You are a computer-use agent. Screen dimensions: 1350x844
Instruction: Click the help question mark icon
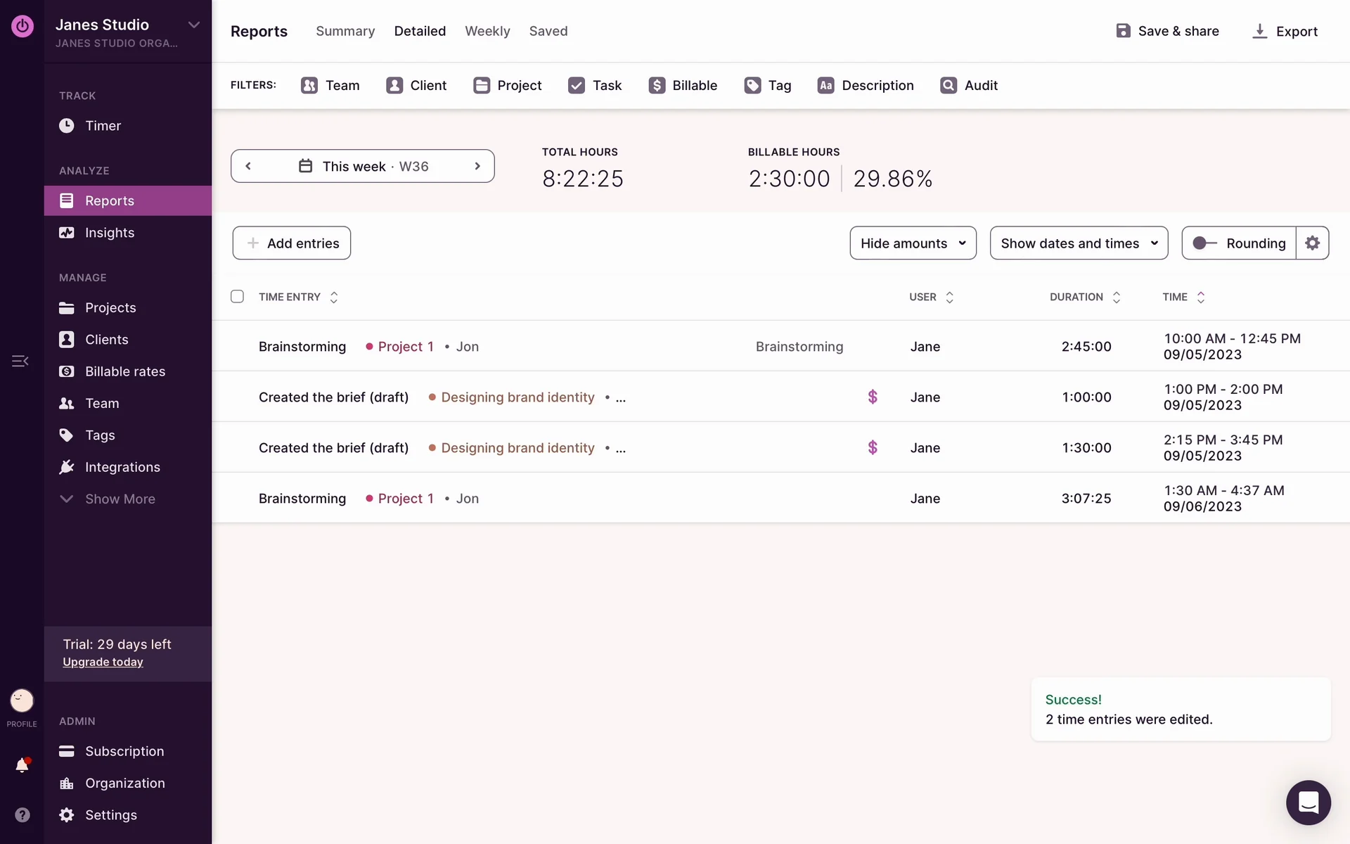22,814
